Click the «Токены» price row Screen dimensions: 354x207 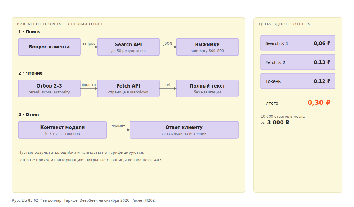pos(298,81)
